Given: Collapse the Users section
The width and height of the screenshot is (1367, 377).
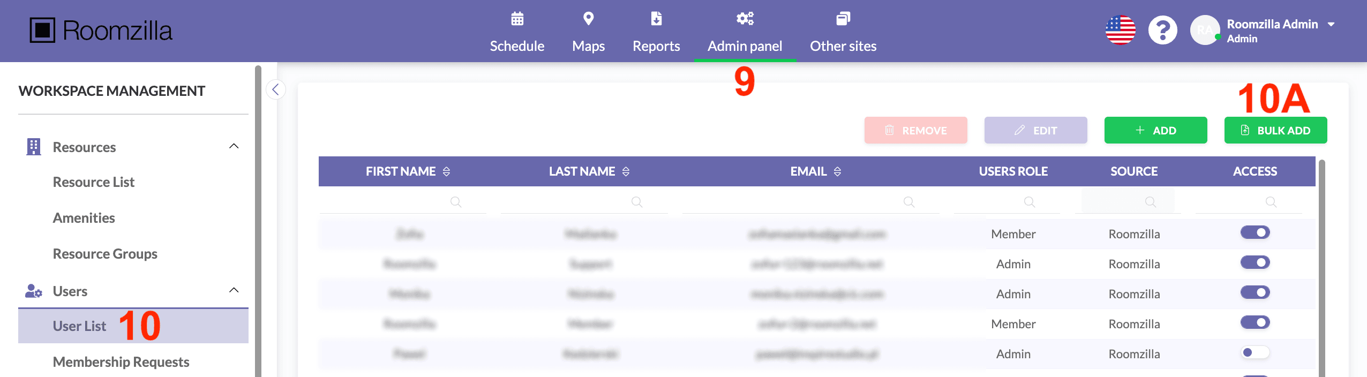Looking at the screenshot, I should tap(234, 290).
